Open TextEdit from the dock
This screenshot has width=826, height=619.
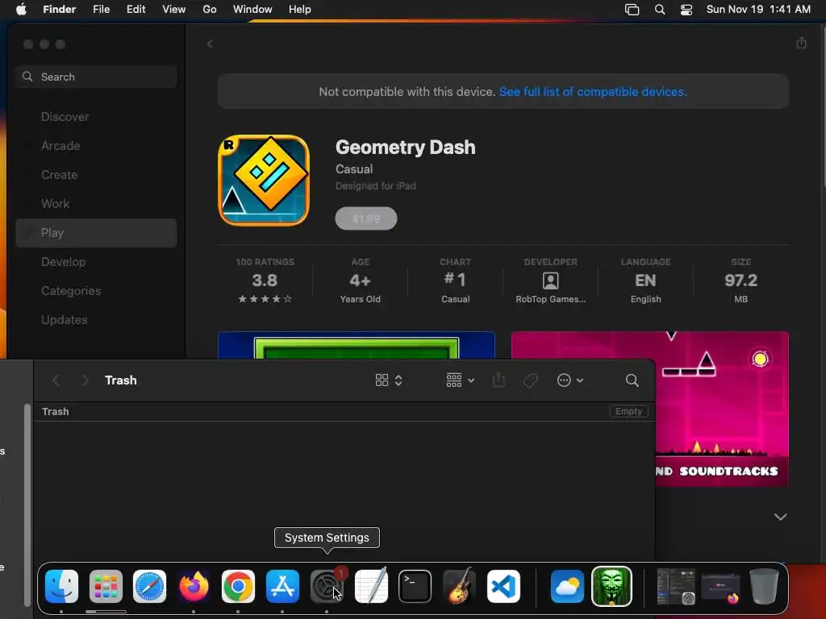(371, 586)
